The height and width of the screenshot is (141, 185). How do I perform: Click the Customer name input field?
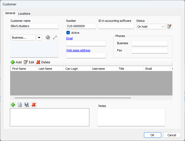tap(34, 26)
